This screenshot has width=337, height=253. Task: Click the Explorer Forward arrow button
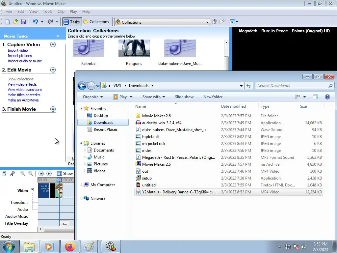tap(91, 86)
